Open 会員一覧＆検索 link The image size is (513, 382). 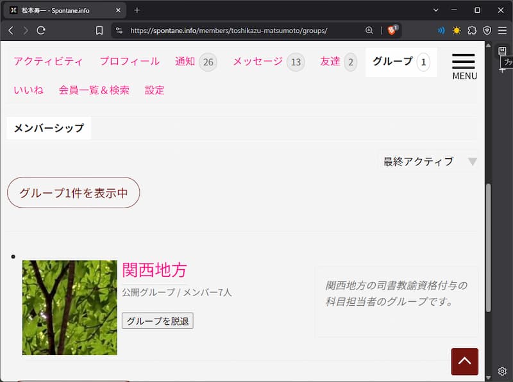94,90
